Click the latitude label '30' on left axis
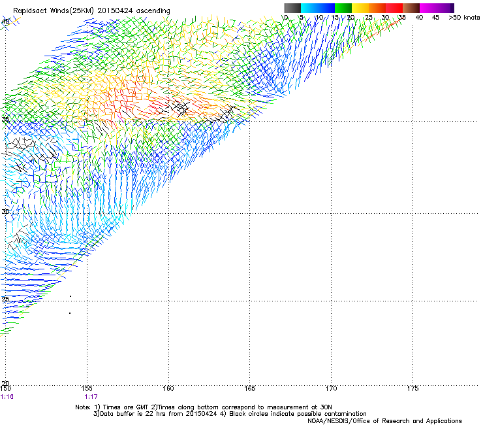Screen dimensions: 483x425 (5, 212)
